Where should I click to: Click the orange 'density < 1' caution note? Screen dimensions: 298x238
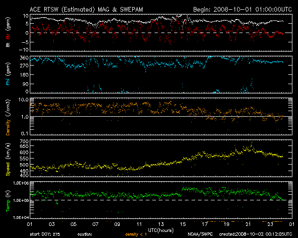click(136, 234)
